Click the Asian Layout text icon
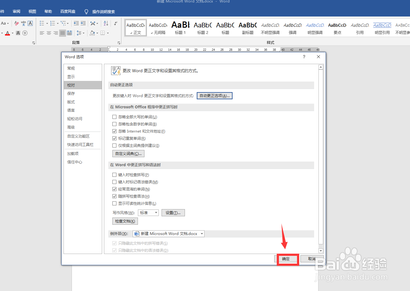 93,23
